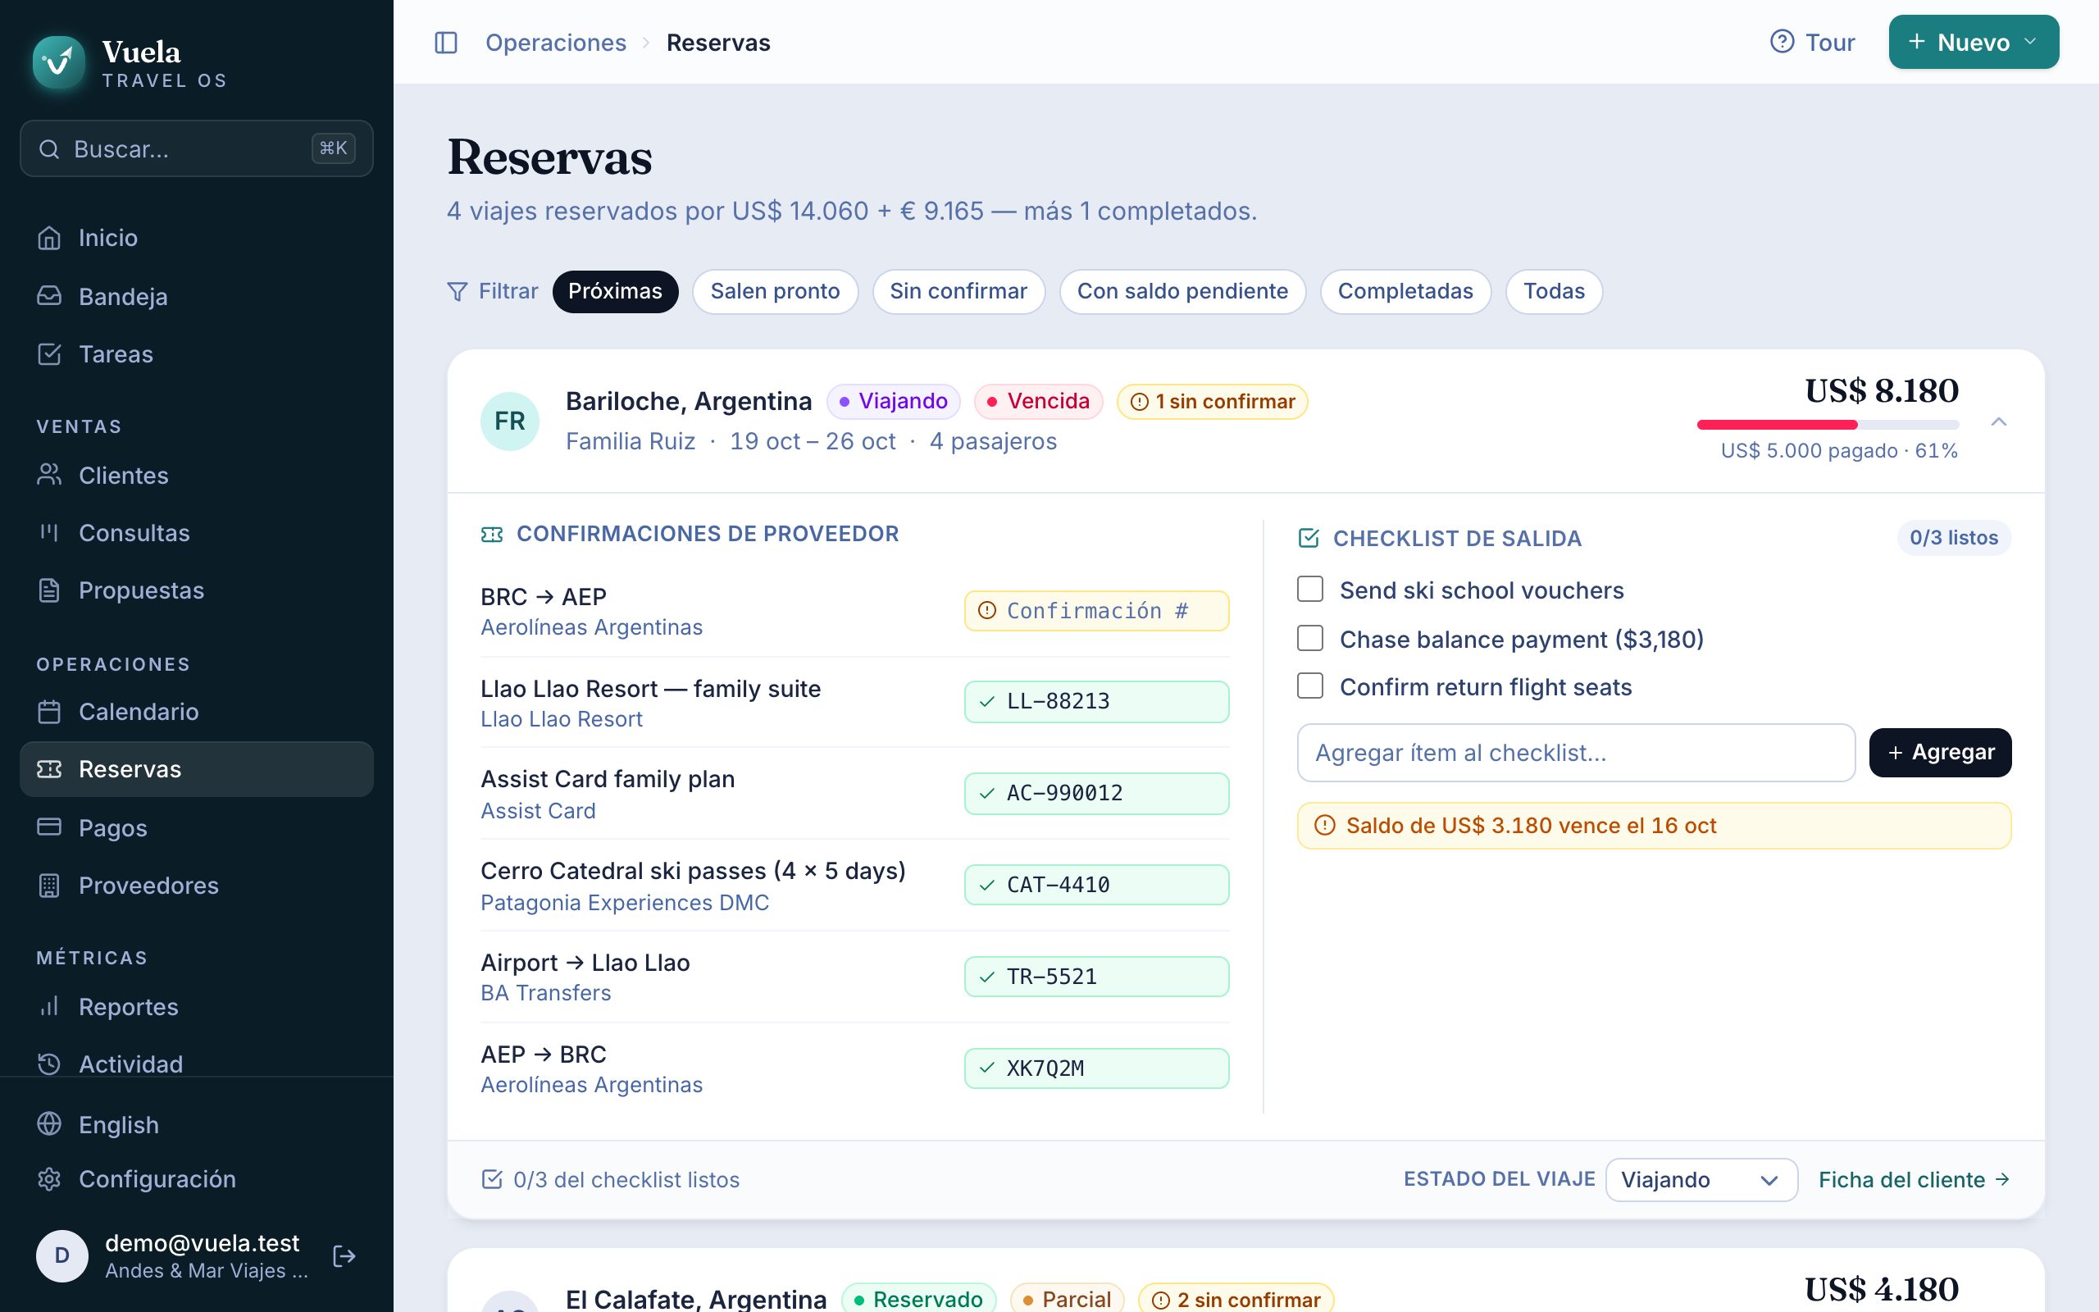The image size is (2099, 1312).
Task: Toggle the sidebar panel icon
Action: click(446, 43)
